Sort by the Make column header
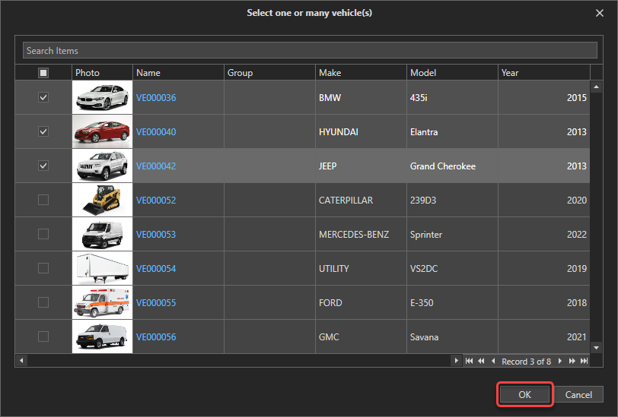 point(361,73)
